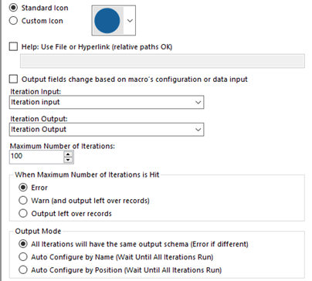
Task: Click the blue circle macro icon preview
Action: 107,21
